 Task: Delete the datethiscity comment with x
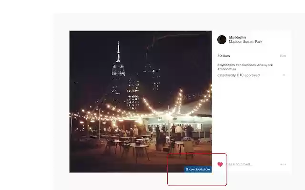coord(284,75)
